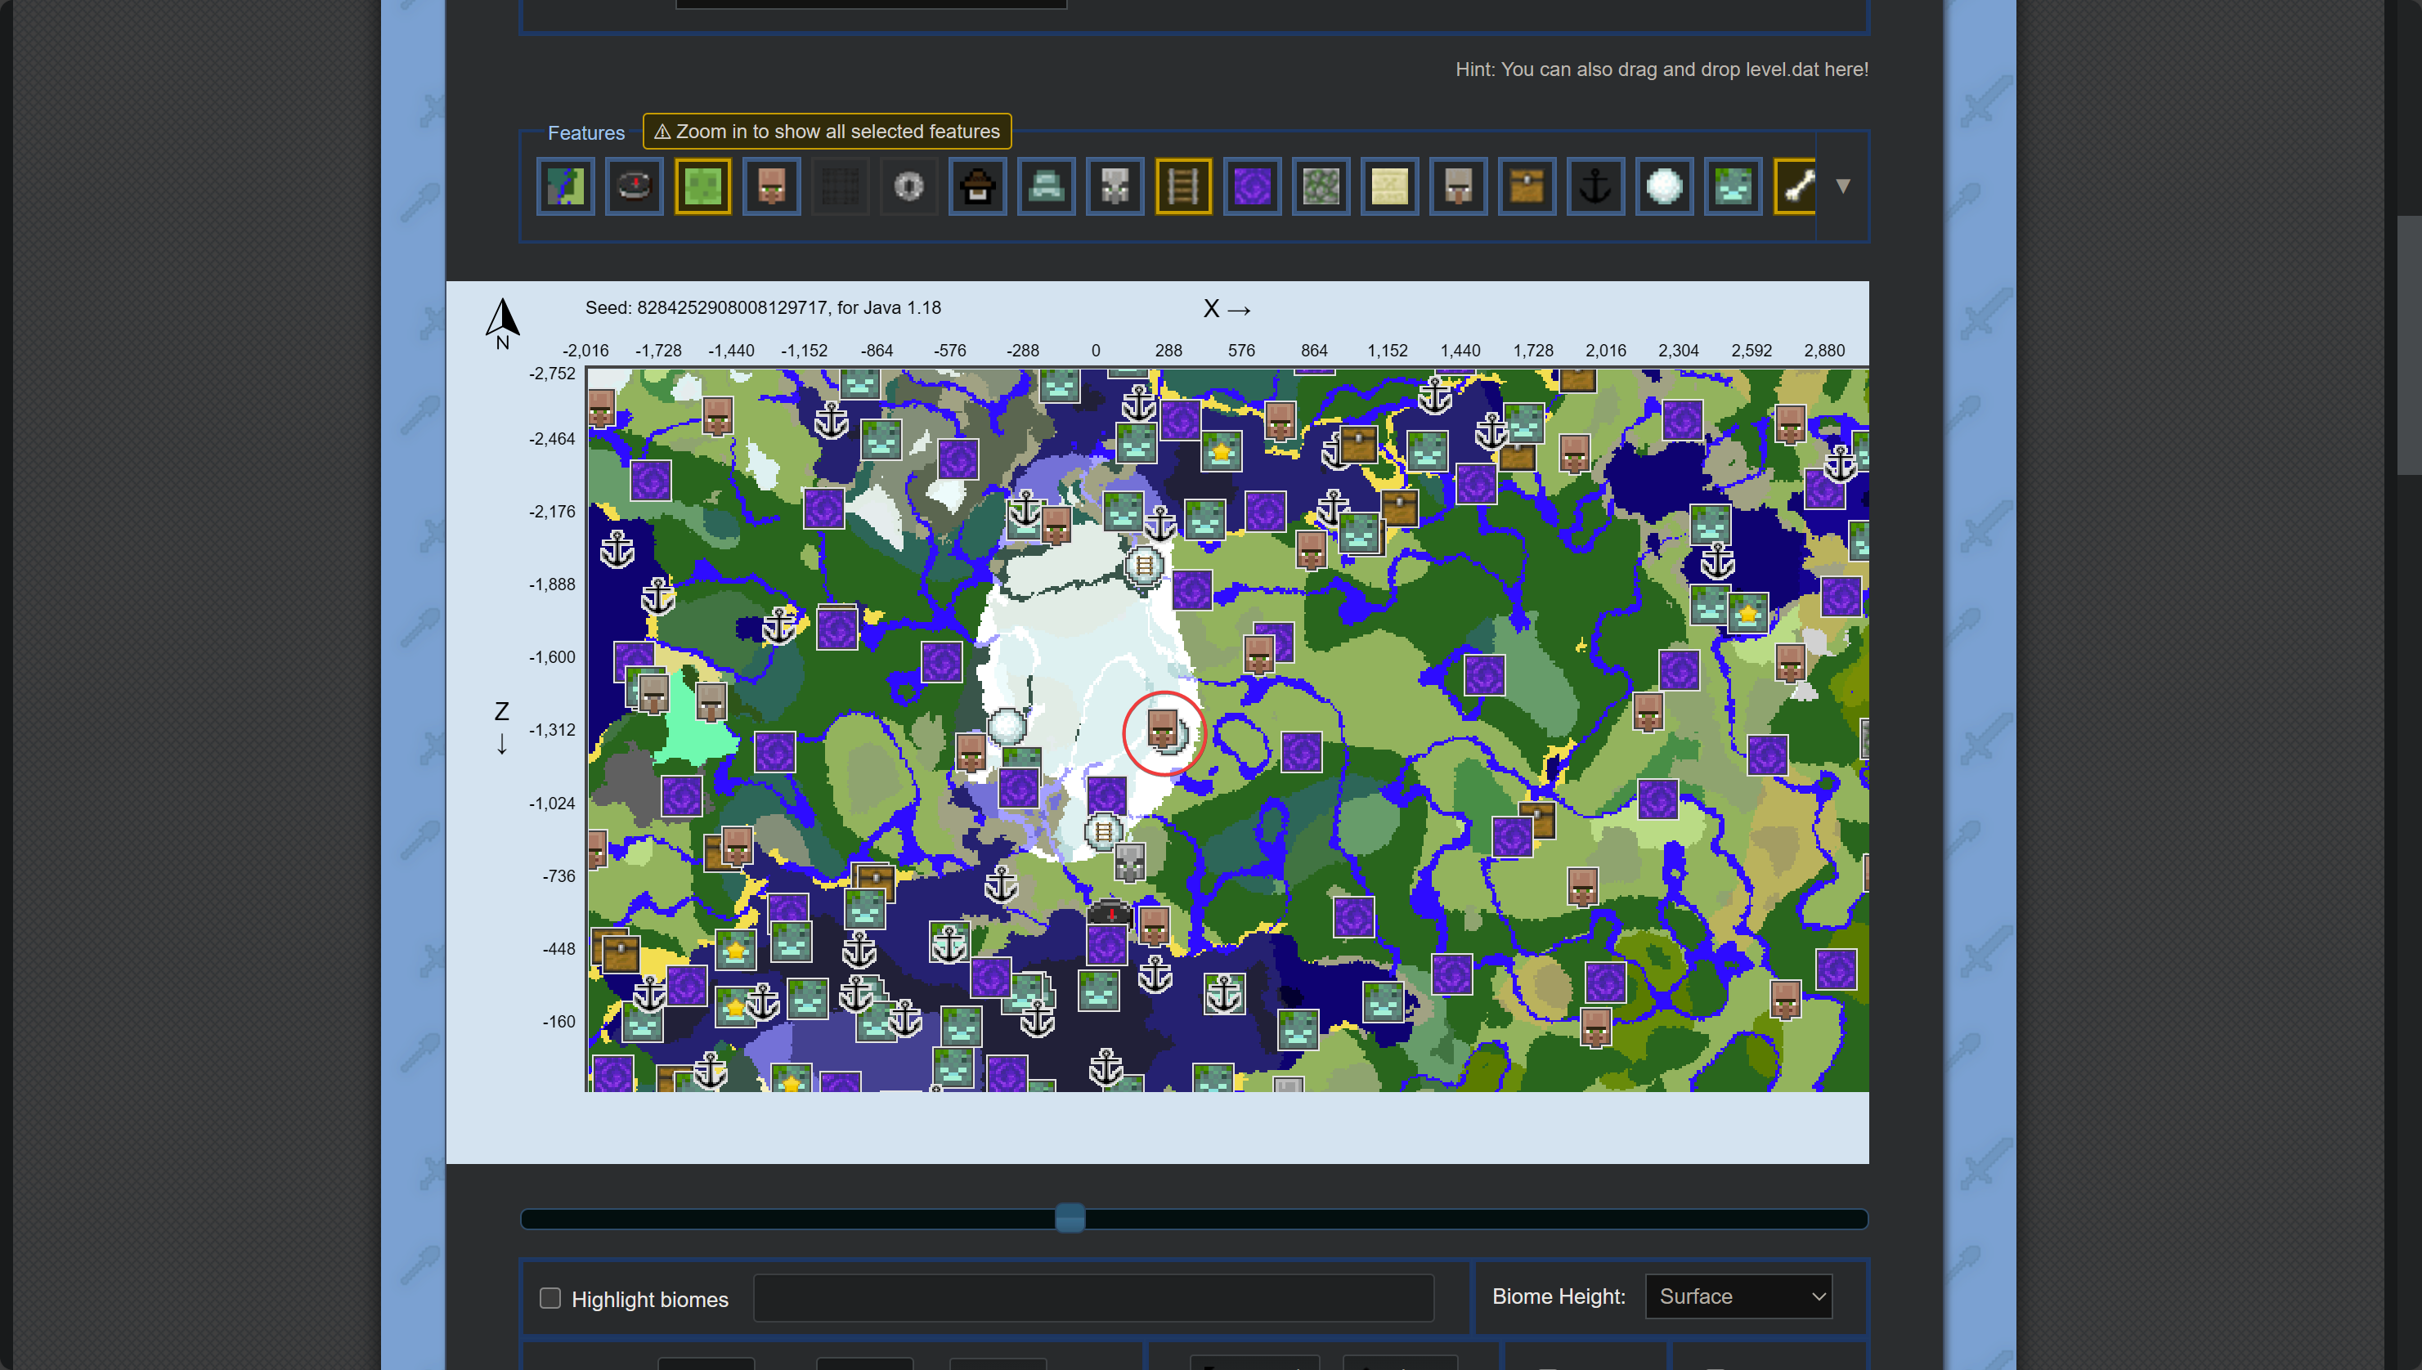Screen dimensions: 2422x1370
Task: Toggle the Biomes map feature icon
Action: point(566,186)
